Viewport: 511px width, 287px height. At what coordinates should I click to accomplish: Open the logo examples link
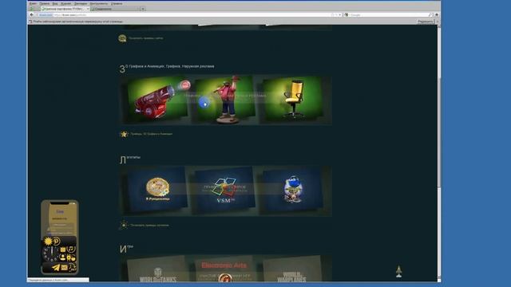pyautogui.click(x=149, y=225)
